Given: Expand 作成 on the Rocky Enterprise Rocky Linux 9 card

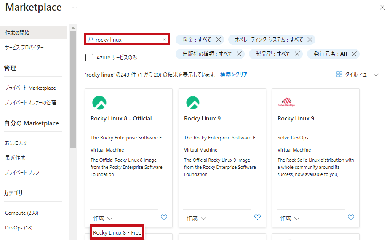Looking at the screenshot, I should (196, 218).
